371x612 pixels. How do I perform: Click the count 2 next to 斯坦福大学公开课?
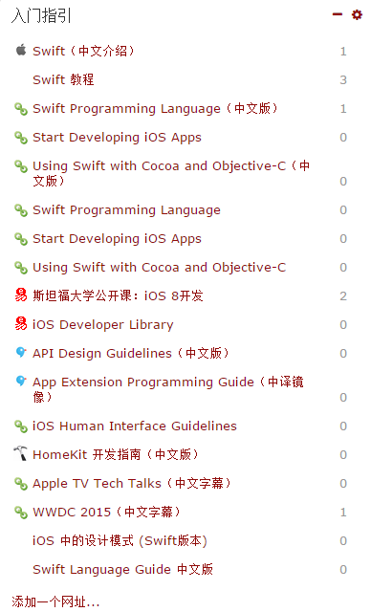[x=343, y=296]
